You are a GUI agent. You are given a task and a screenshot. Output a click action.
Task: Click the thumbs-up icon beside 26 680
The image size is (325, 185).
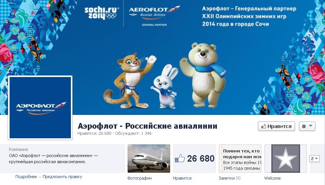click(x=180, y=159)
